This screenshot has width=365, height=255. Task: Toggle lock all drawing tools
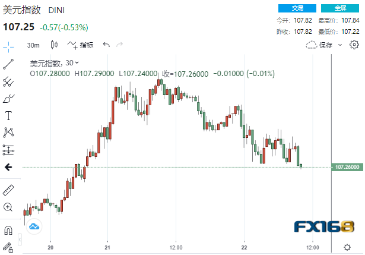pyautogui.click(x=8, y=246)
